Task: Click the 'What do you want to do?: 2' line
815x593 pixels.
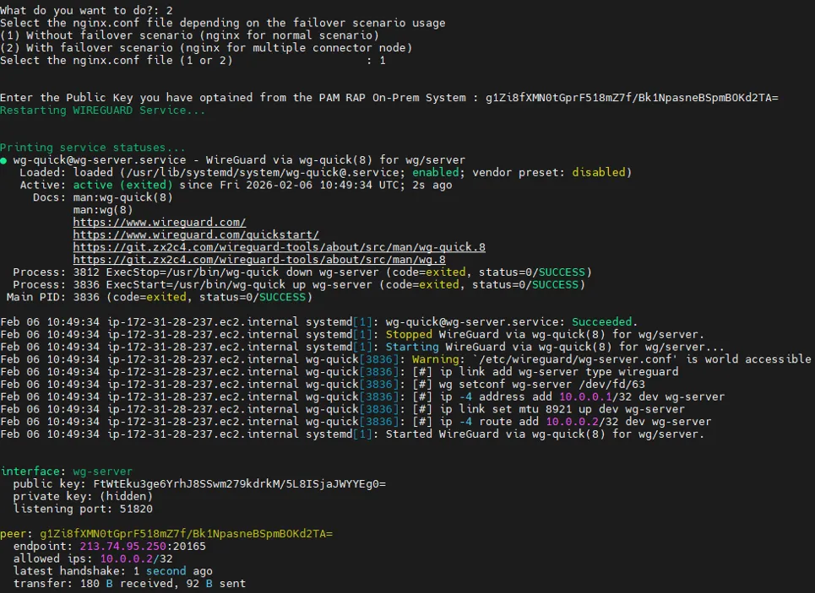Action: tap(86, 10)
